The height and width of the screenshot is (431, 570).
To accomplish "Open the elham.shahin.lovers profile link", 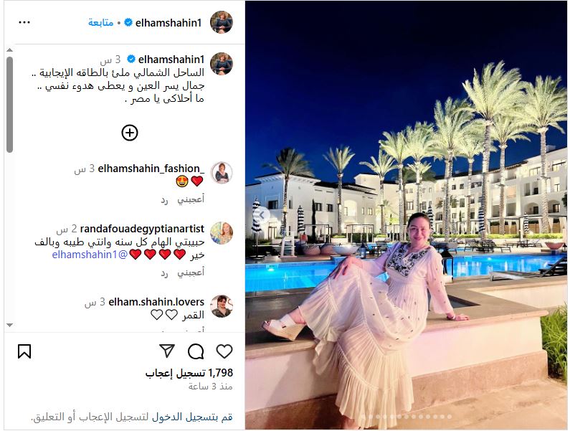I will [156, 302].
